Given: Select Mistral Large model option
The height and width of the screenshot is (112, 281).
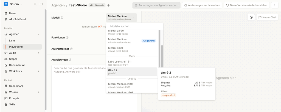Looking at the screenshot, I should [x=132, y=32].
